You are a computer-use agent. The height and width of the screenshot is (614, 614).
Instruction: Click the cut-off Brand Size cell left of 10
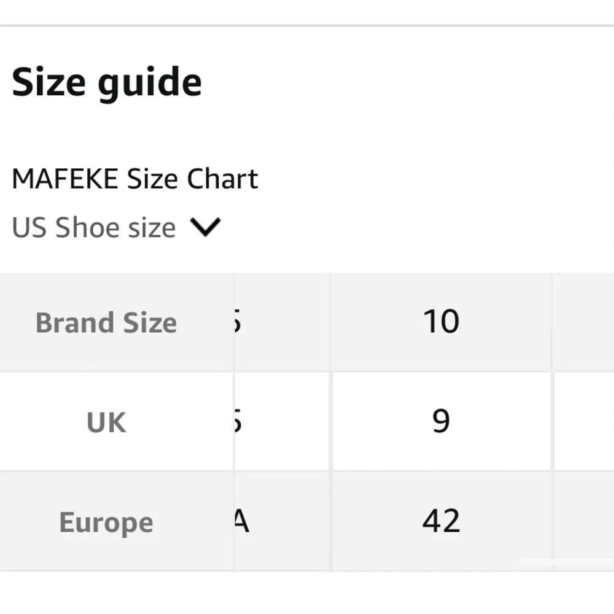point(282,322)
